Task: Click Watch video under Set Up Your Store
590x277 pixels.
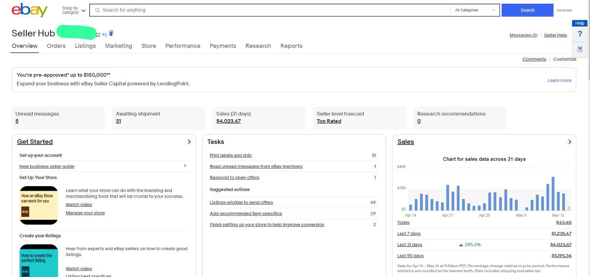Action: tap(79, 205)
